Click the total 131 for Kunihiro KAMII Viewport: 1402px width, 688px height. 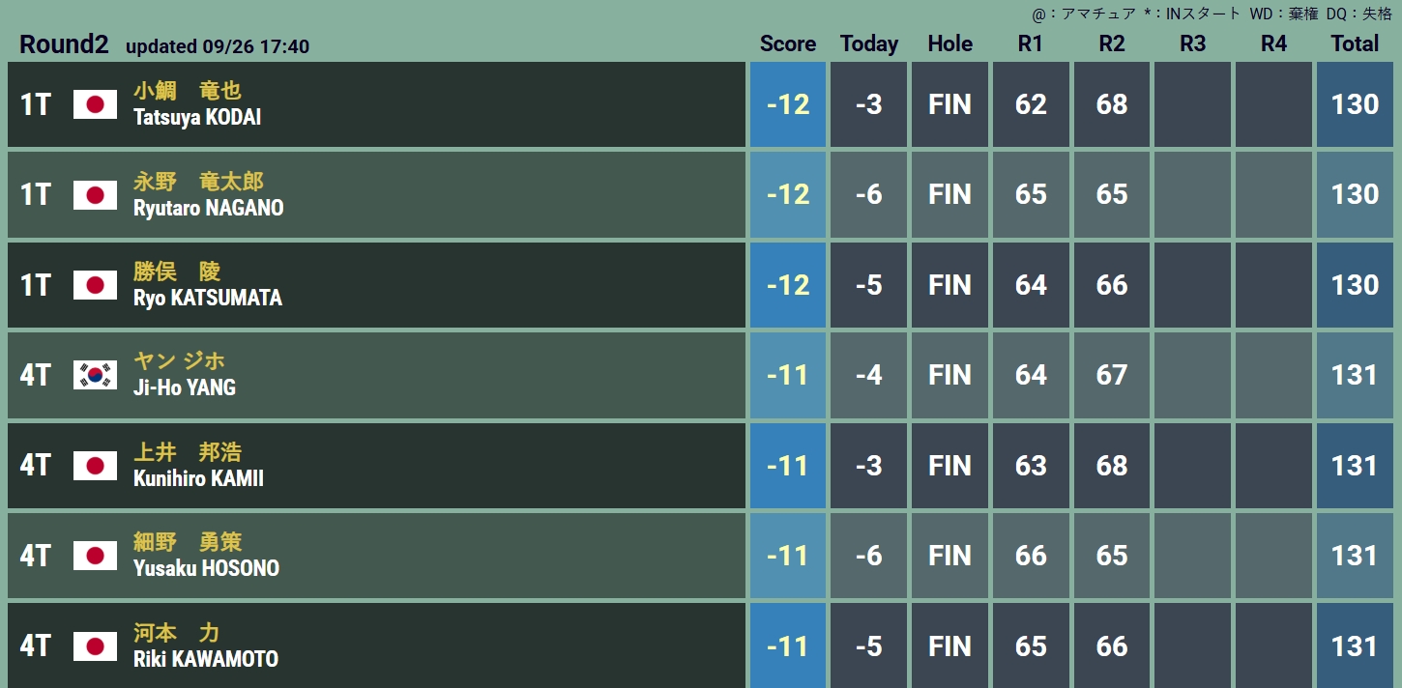pyautogui.click(x=1355, y=466)
